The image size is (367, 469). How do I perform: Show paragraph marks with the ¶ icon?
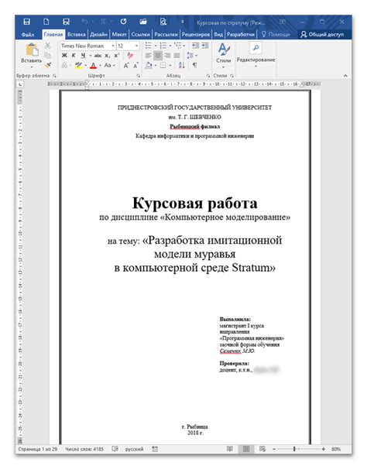click(x=195, y=65)
